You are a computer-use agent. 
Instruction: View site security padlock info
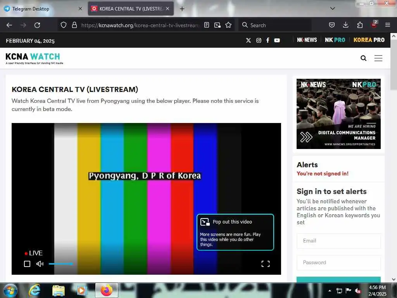pos(74,25)
